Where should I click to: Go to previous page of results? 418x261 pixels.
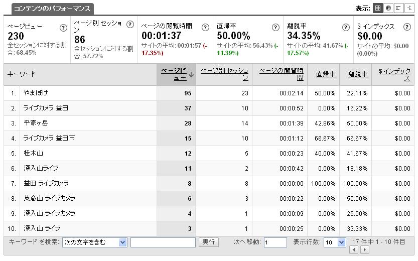click(x=354, y=250)
